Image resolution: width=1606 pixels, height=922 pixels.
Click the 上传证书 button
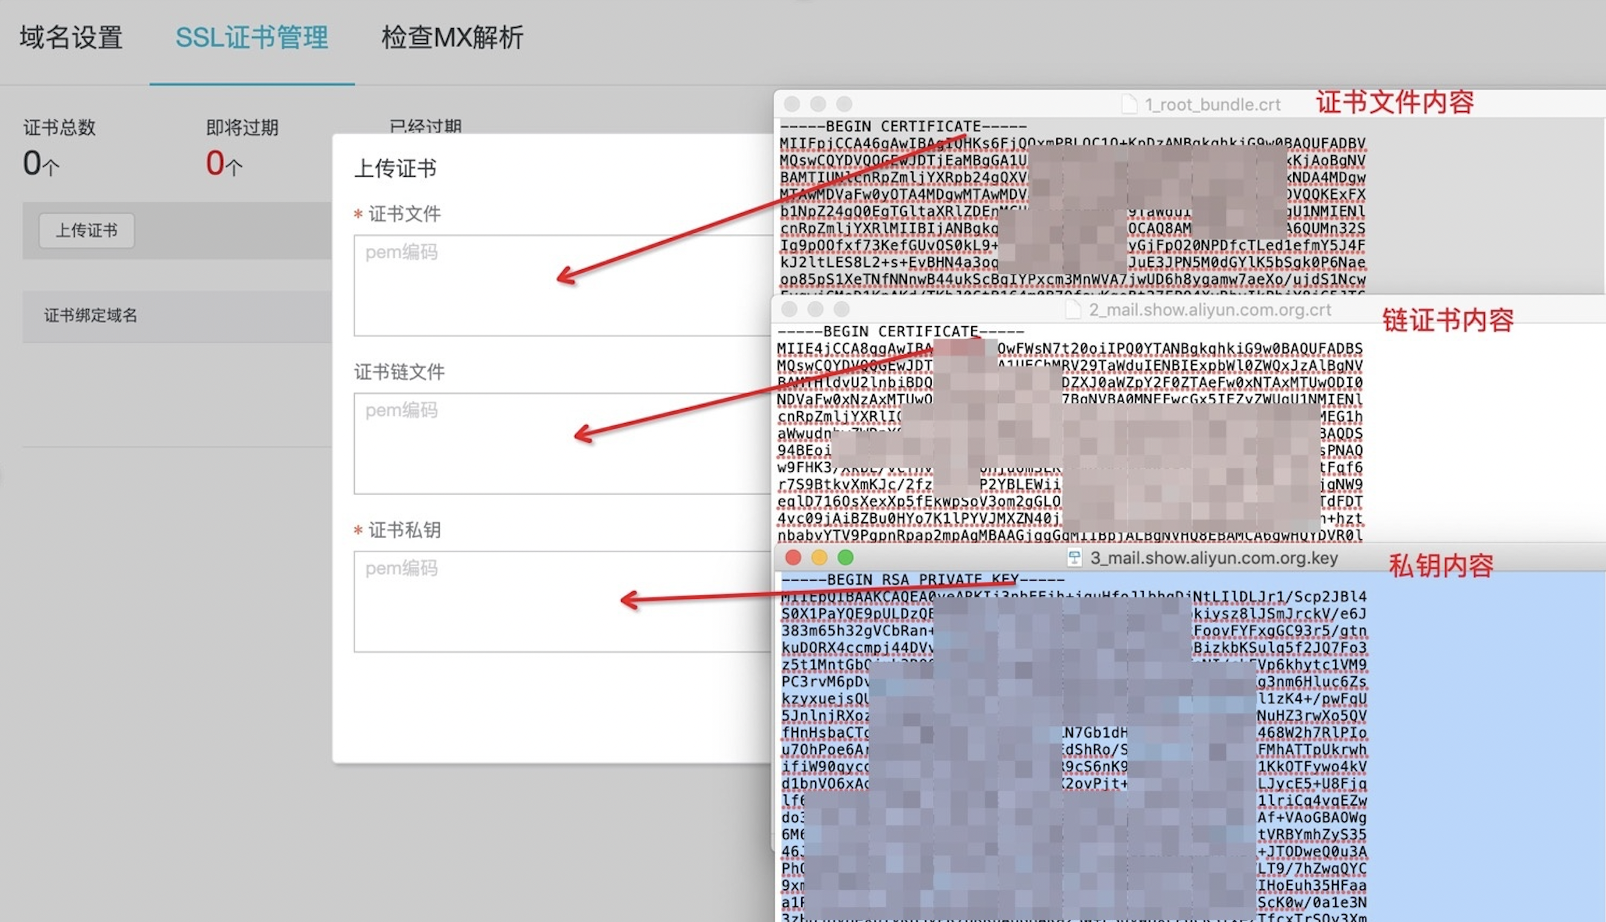click(x=87, y=231)
